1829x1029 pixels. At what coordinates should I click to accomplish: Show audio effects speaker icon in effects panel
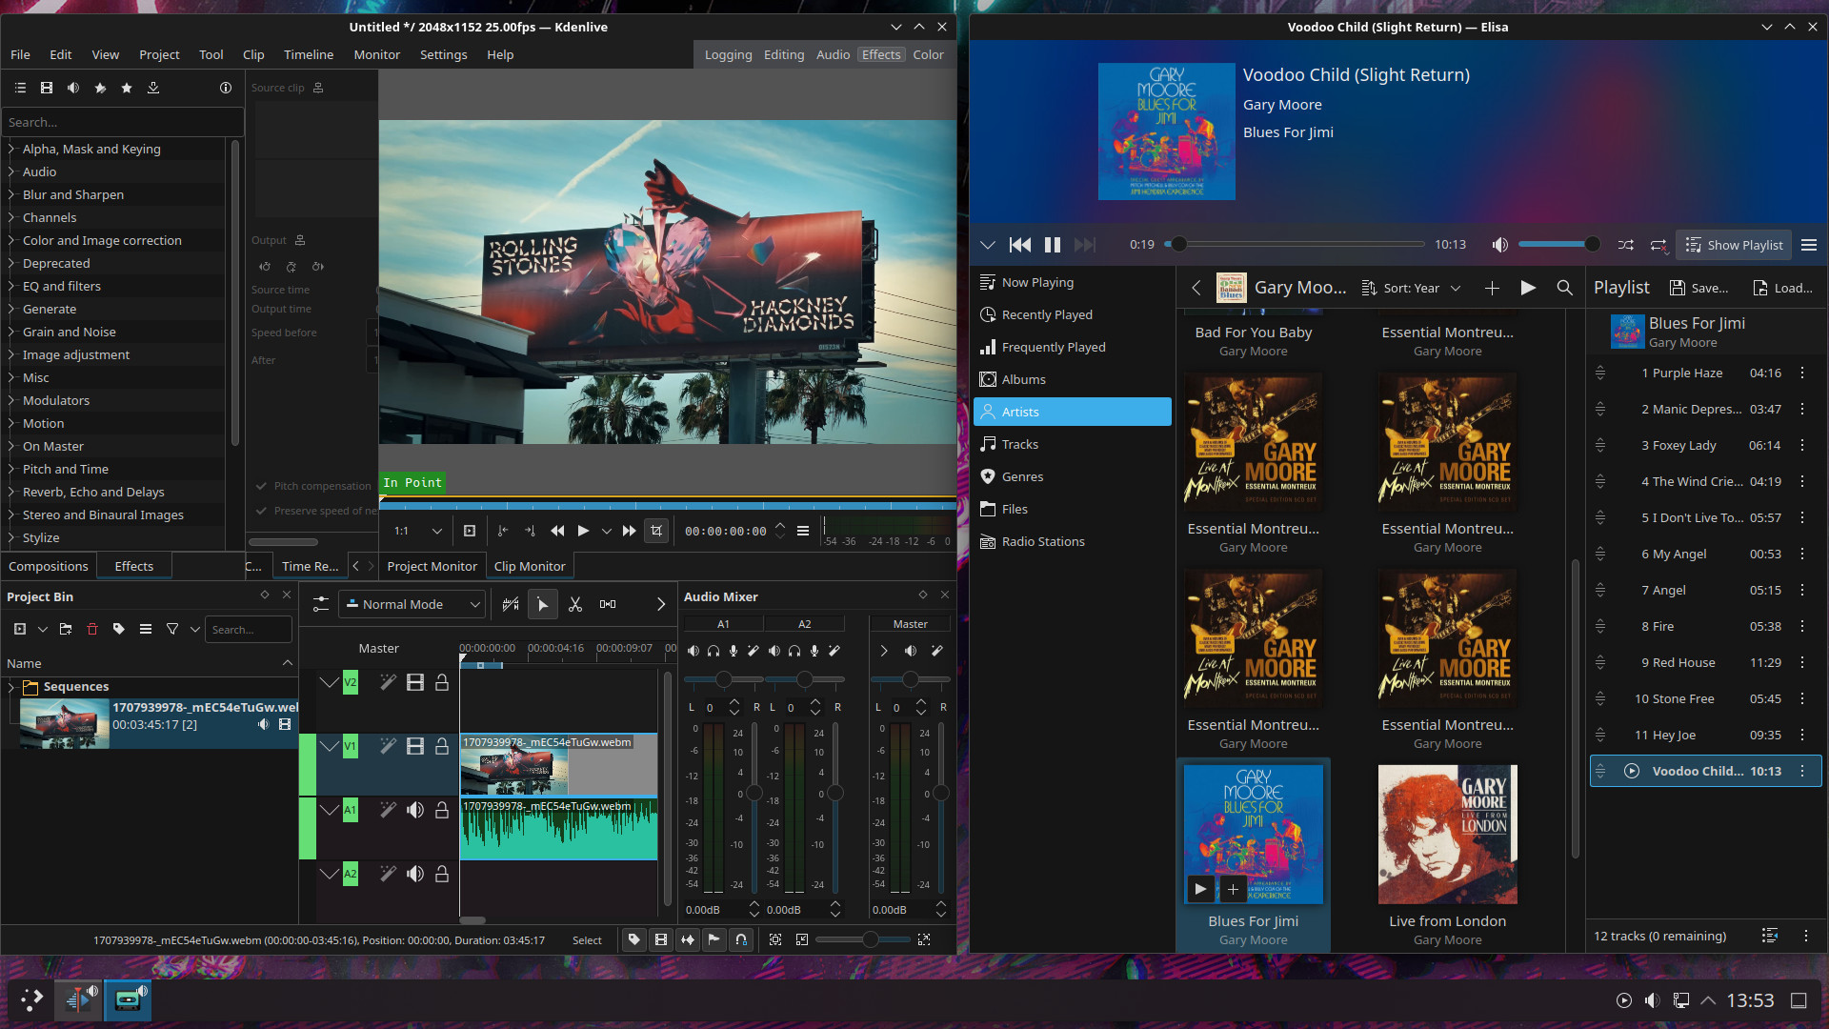coord(73,88)
